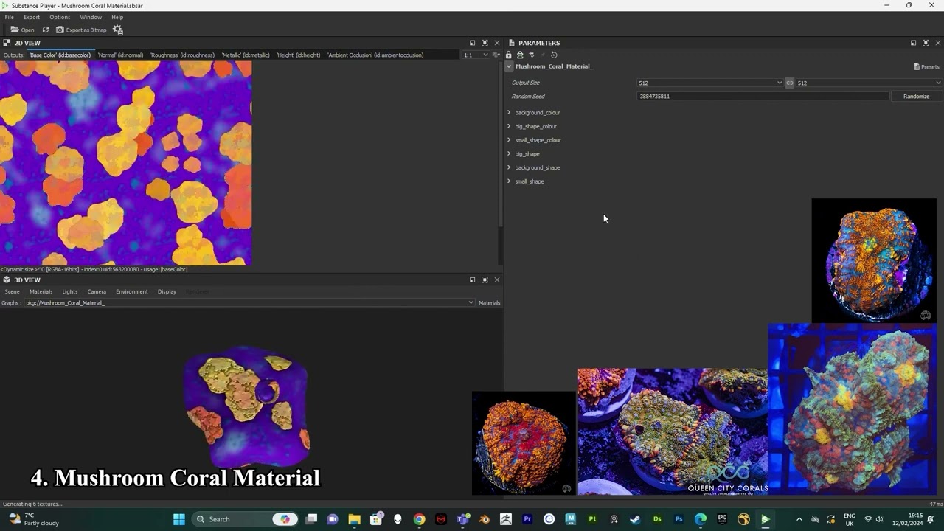Open the Windows Start button

(178, 519)
